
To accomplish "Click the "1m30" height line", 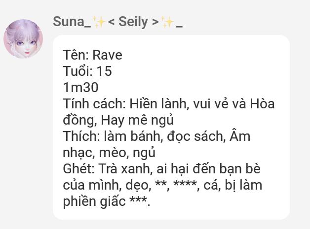I will pos(80,87).
